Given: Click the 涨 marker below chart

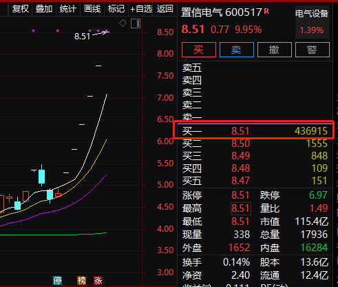Looking at the screenshot, I should click(x=98, y=280).
